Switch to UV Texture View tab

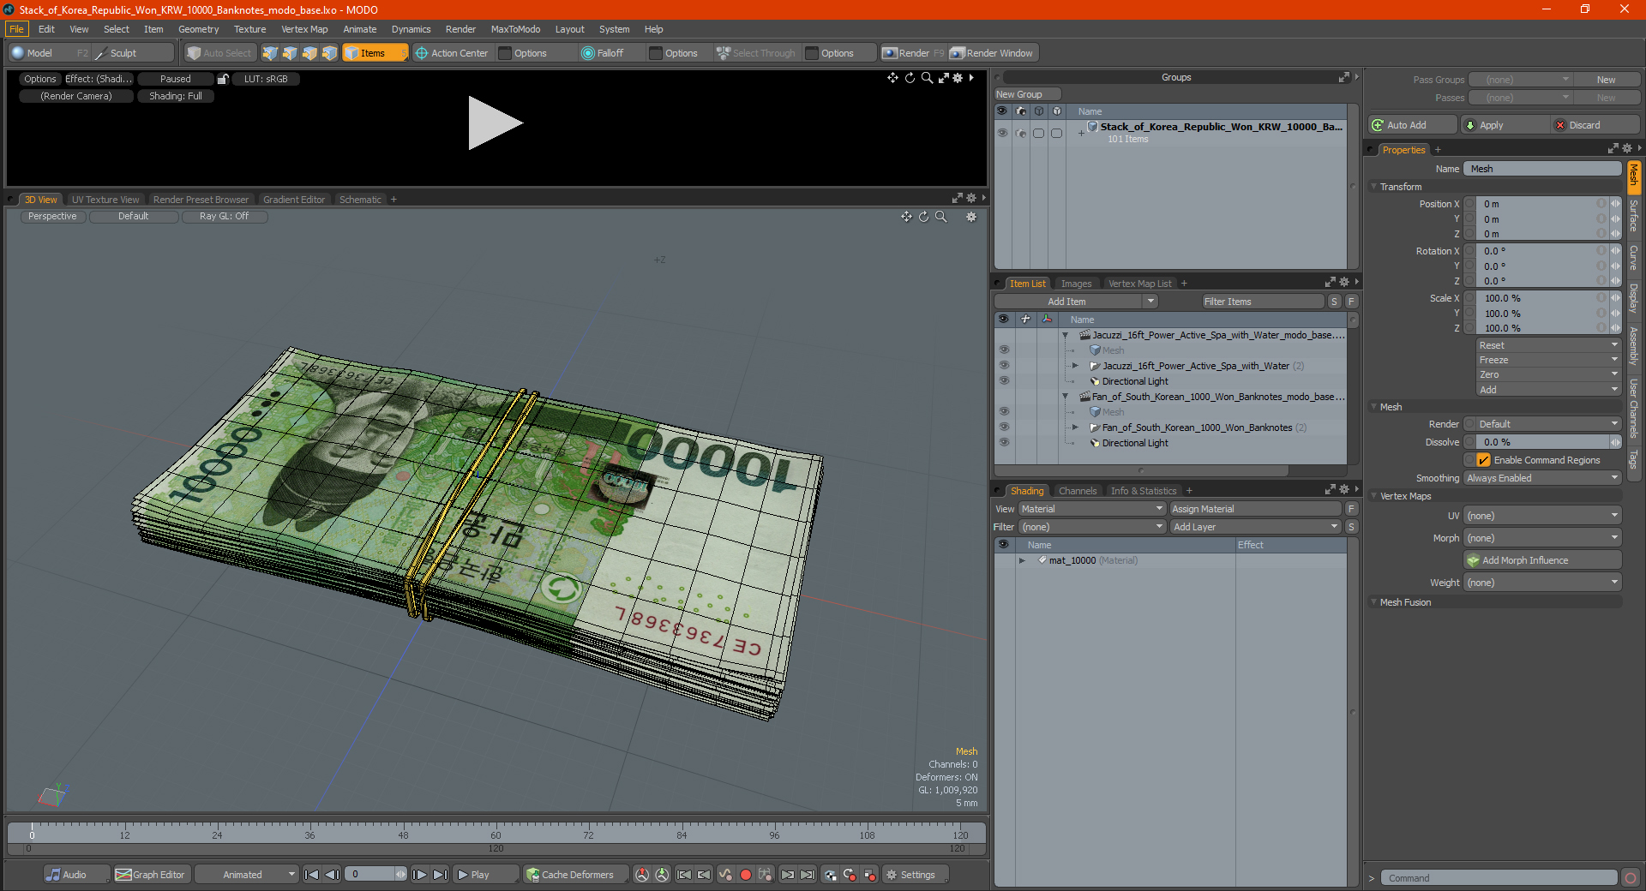click(105, 200)
